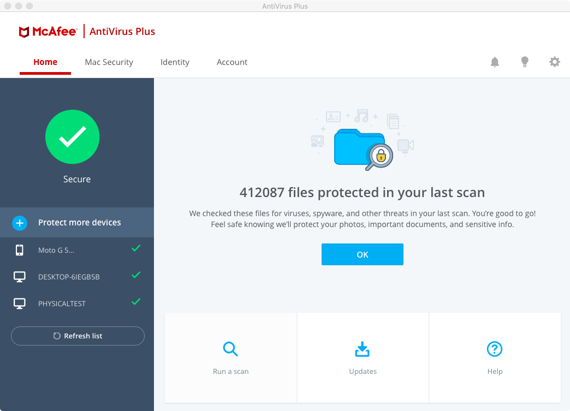Select the Home tab

coord(45,62)
